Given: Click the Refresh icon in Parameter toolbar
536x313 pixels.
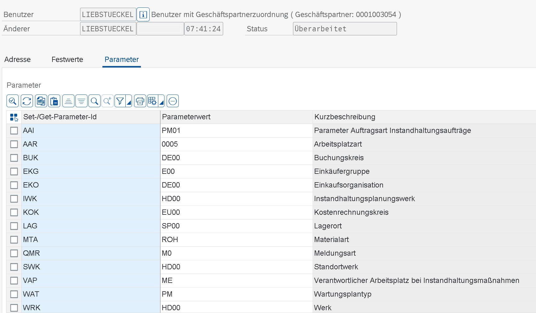Looking at the screenshot, I should [27, 101].
